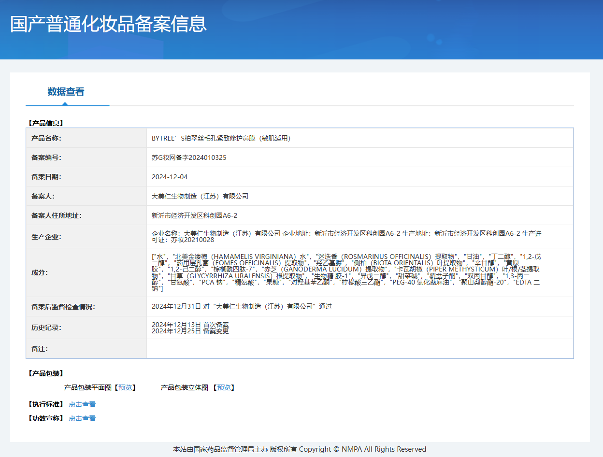Open preview for 产品包装平面图
Viewport: 603px width, 457px height.
125,387
